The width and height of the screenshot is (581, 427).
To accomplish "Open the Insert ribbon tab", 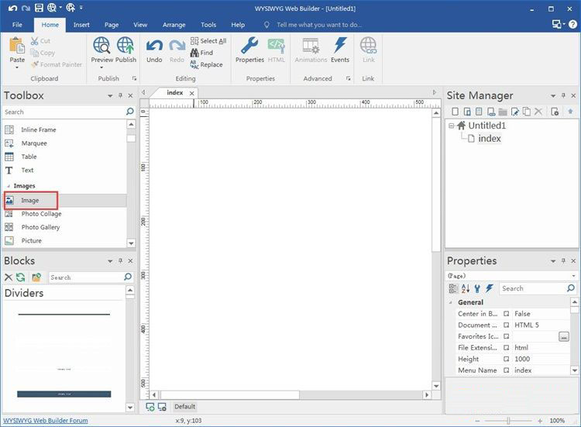I will point(81,25).
